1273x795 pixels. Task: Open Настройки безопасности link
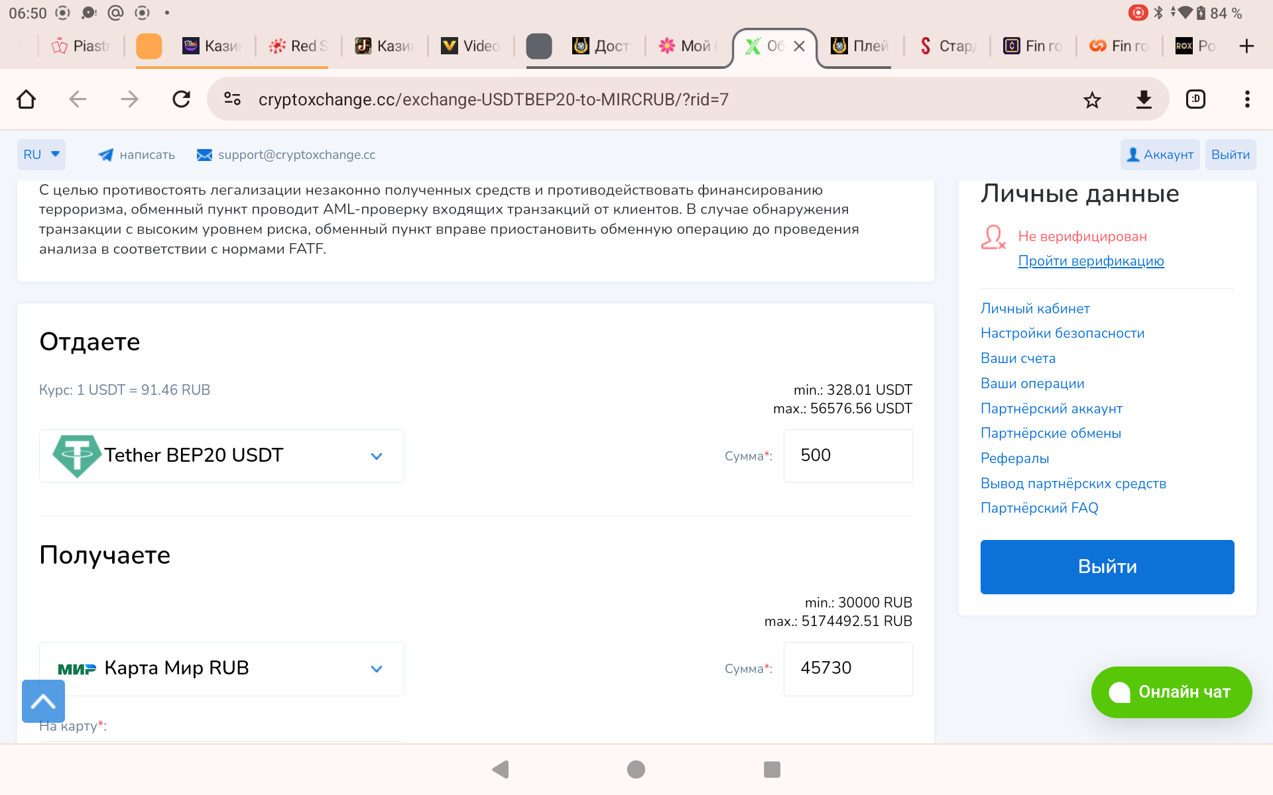1062,333
